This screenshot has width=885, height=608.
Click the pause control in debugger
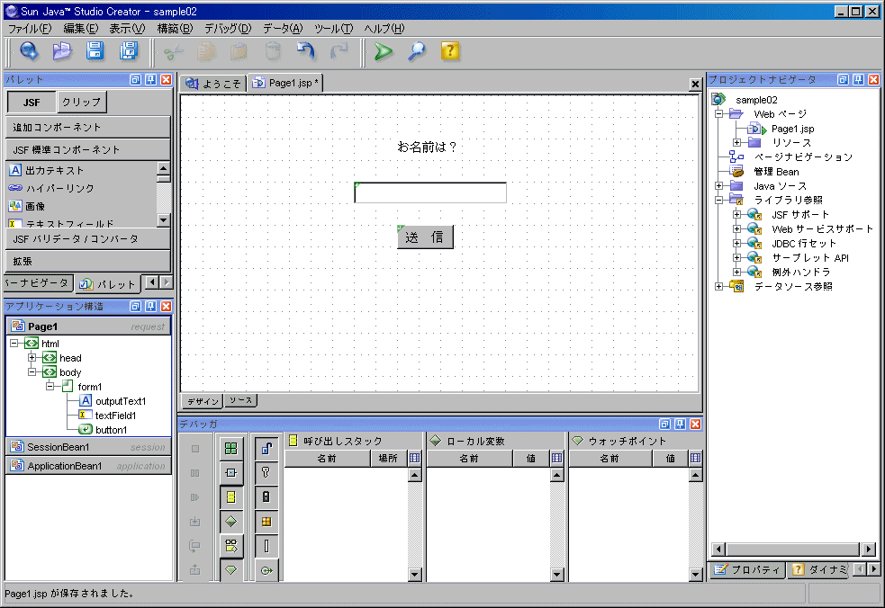194,472
